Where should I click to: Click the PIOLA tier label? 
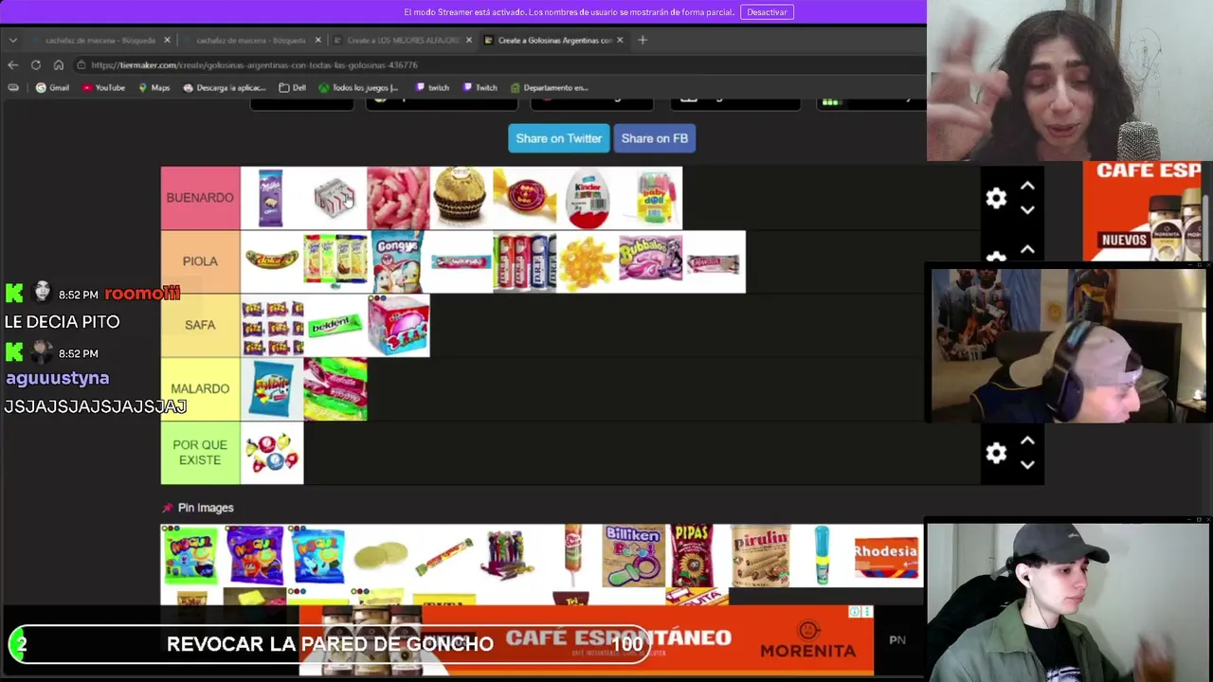point(200,261)
